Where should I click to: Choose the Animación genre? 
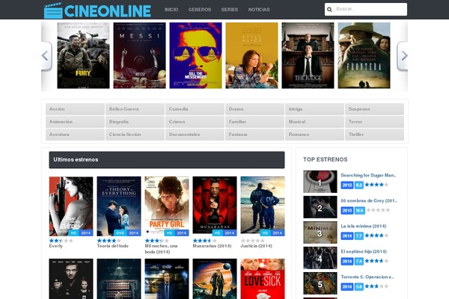point(75,122)
